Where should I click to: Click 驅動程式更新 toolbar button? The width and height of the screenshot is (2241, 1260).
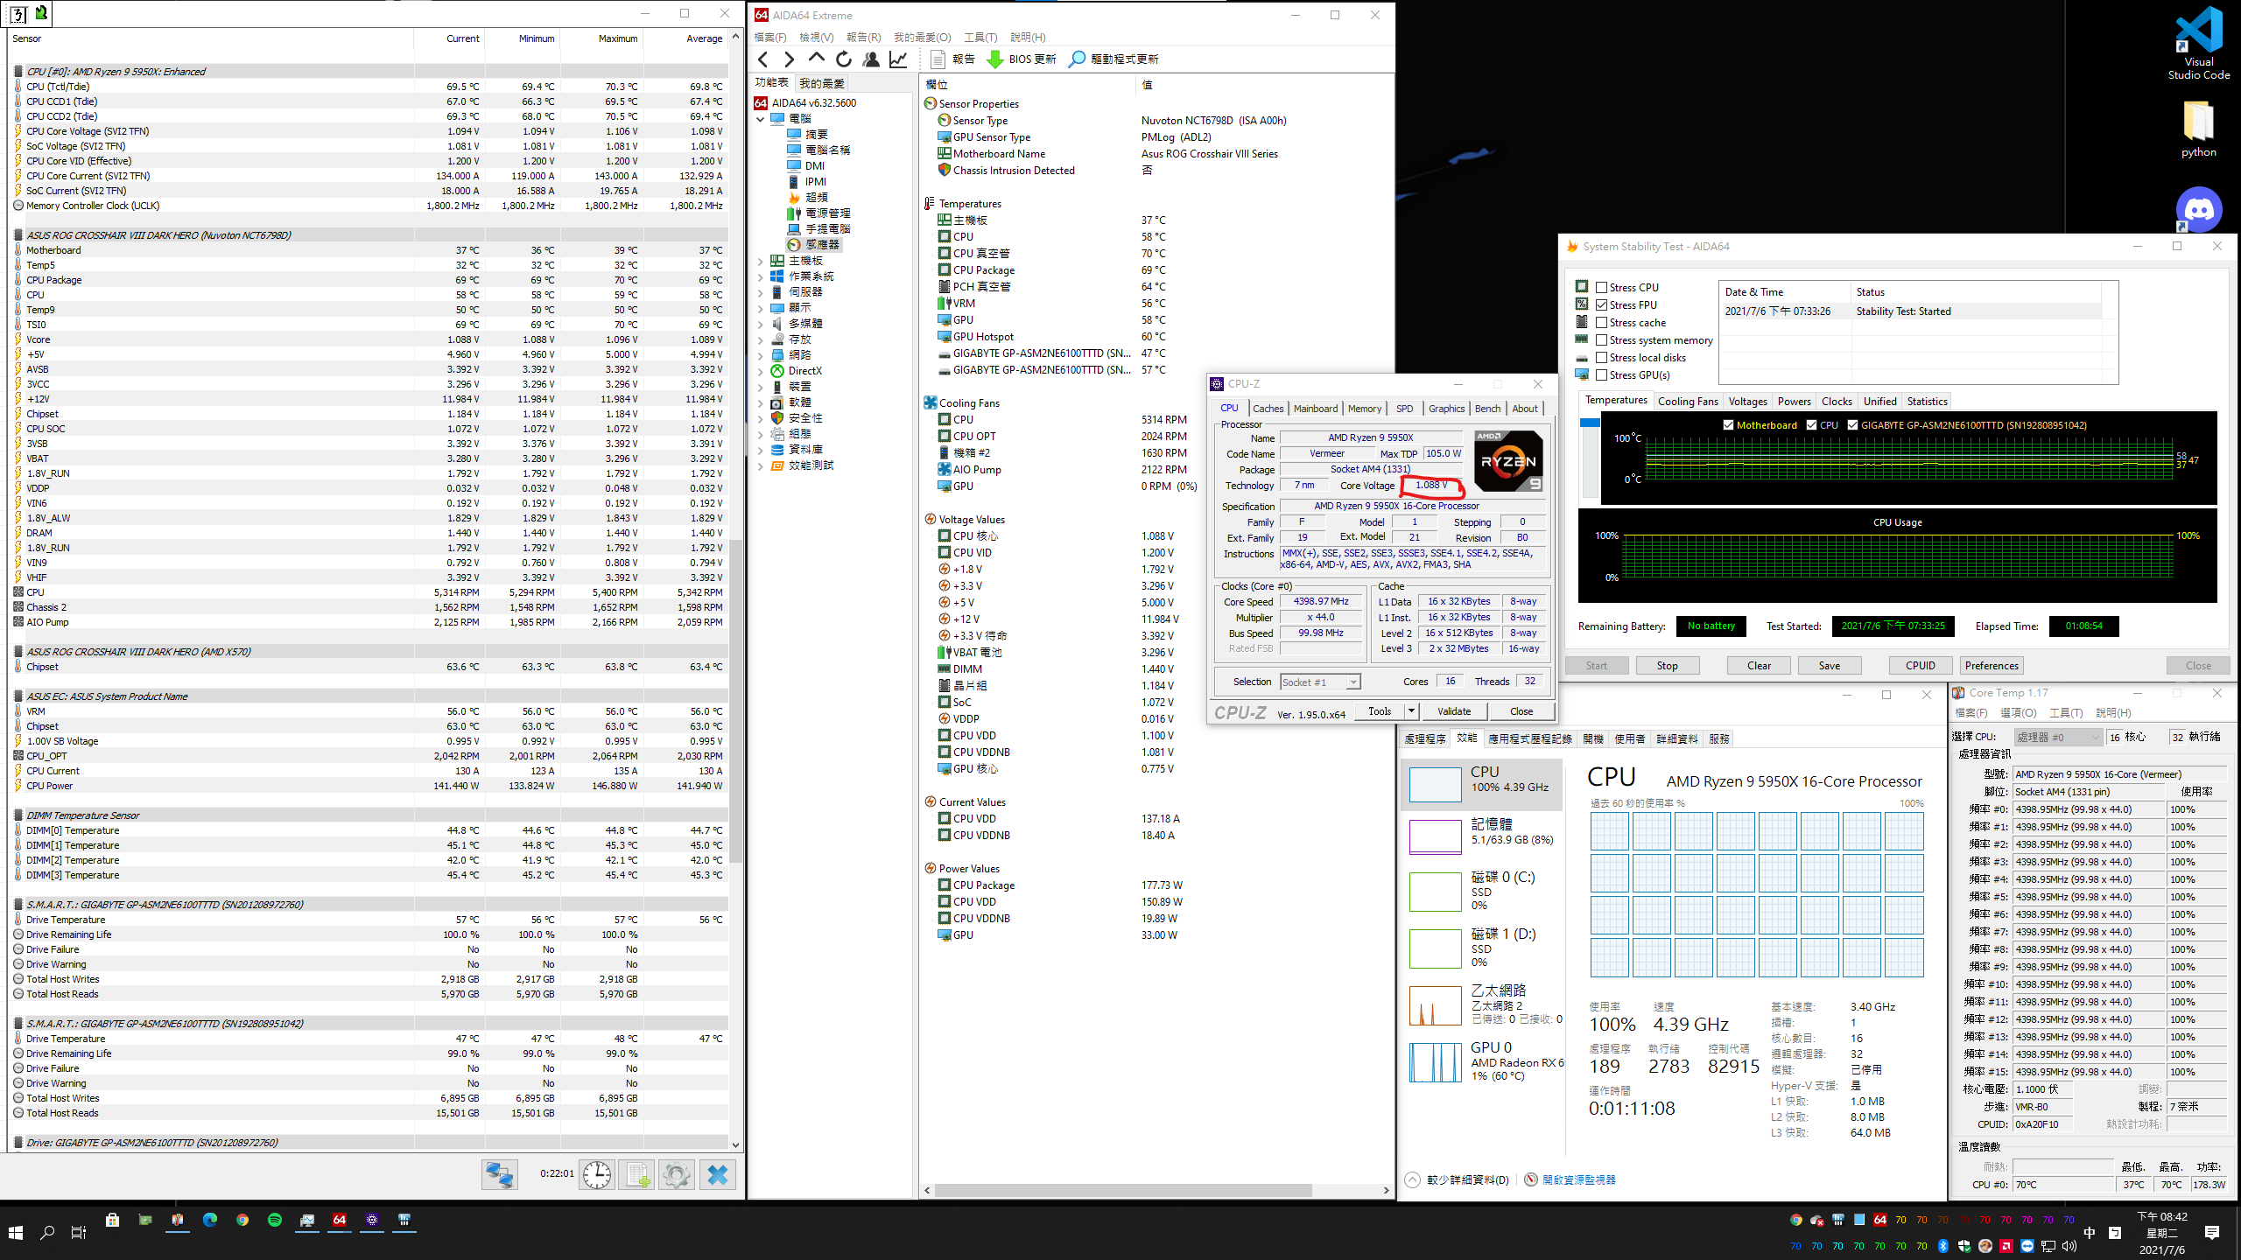(x=1113, y=59)
